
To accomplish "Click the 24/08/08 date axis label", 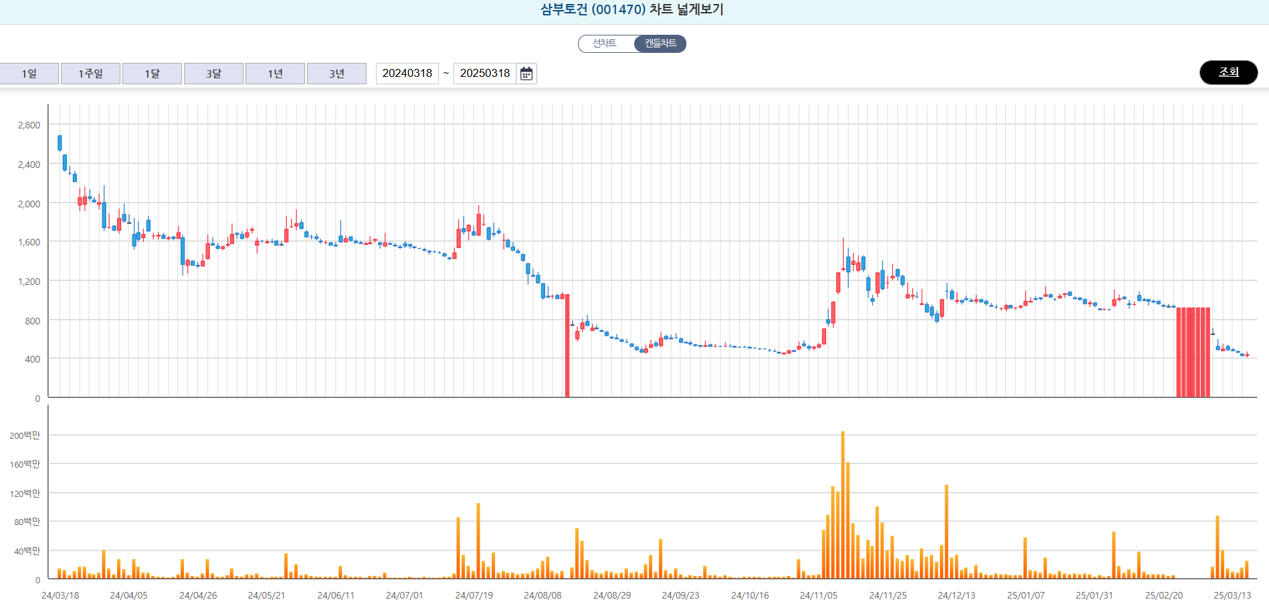I will (x=543, y=595).
